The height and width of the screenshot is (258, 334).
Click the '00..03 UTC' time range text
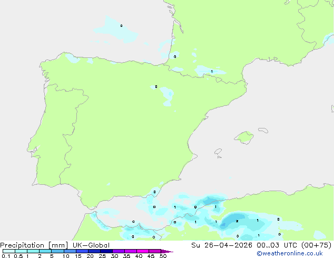pyautogui.click(x=277, y=245)
